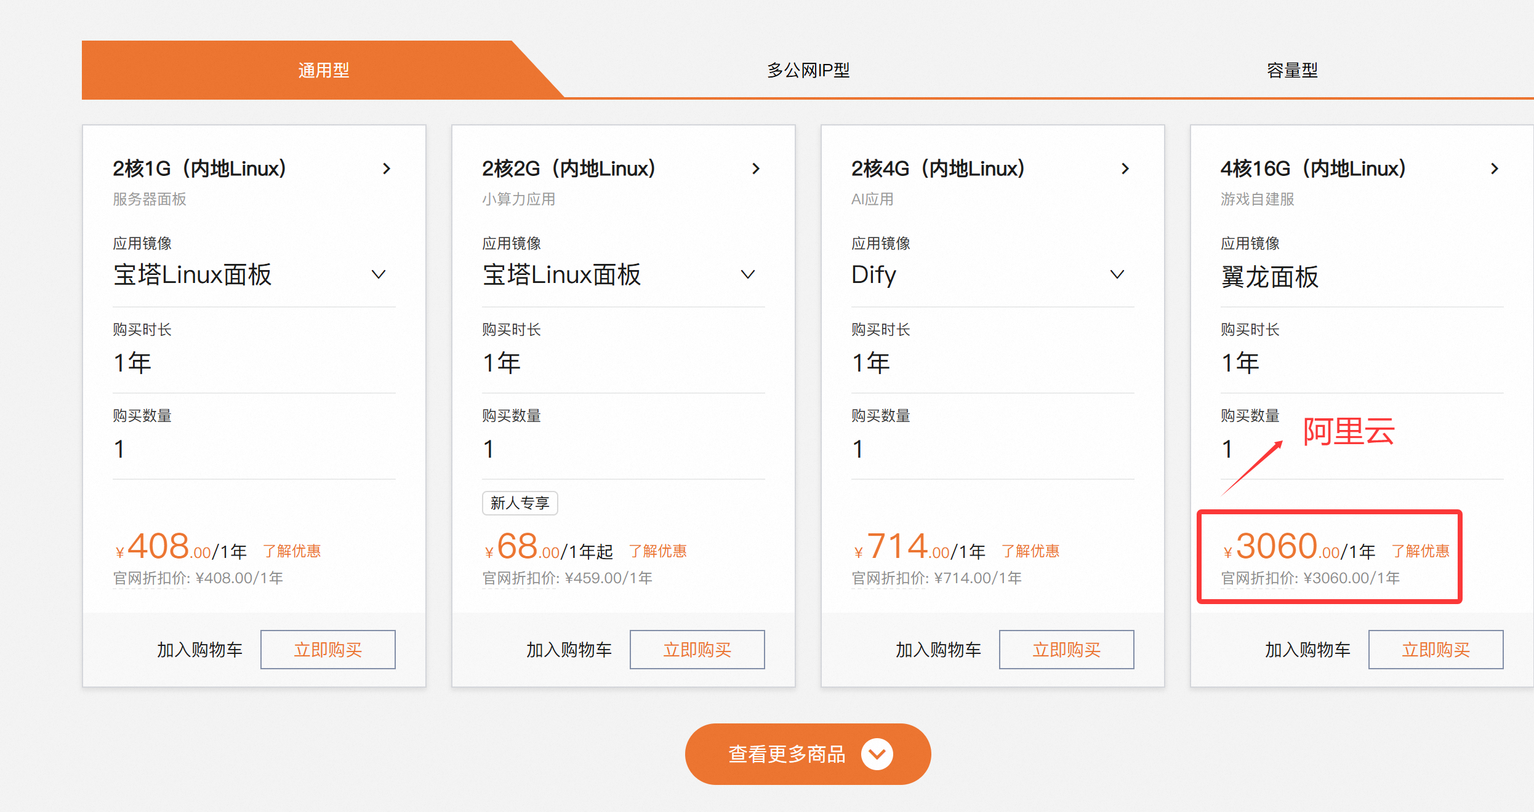
Task: Click 立即购买 in the 4核16G card
Action: click(x=1436, y=650)
